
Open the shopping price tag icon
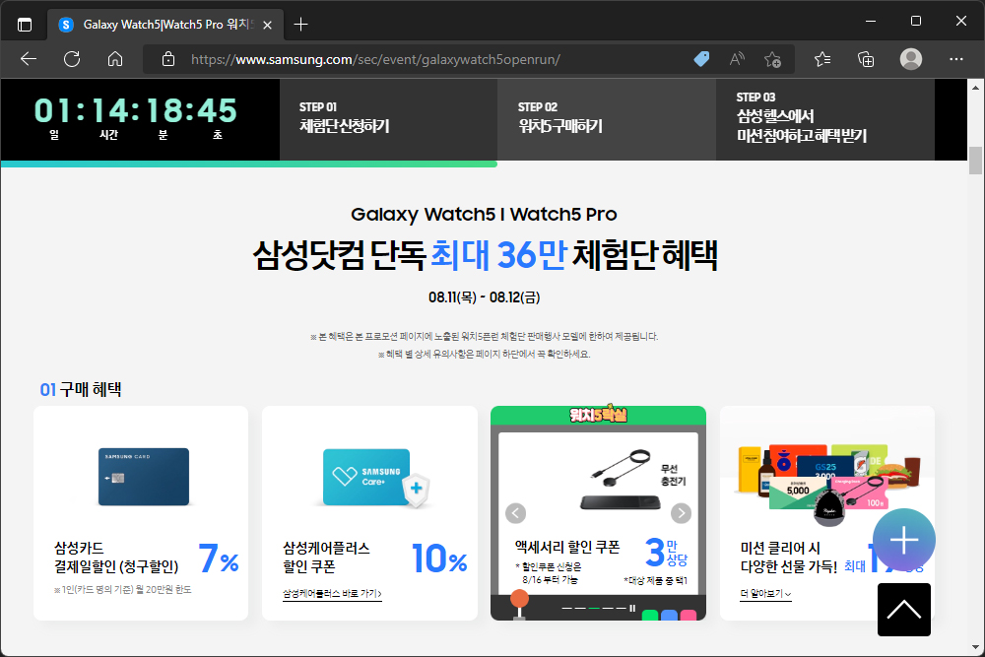click(701, 59)
